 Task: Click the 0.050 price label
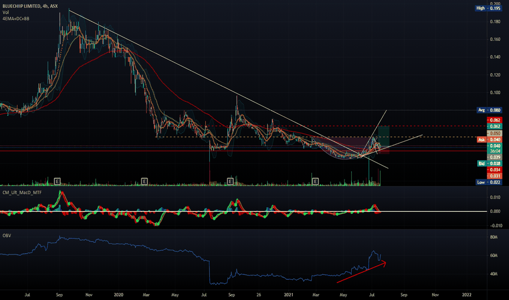pos(494,133)
